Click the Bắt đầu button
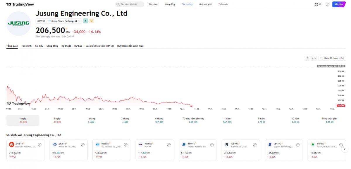Viewport: 351px width, 169px height. coord(339,4)
